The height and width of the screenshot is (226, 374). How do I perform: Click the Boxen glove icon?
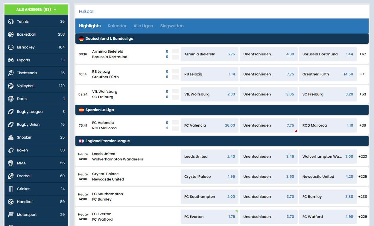tap(11, 150)
